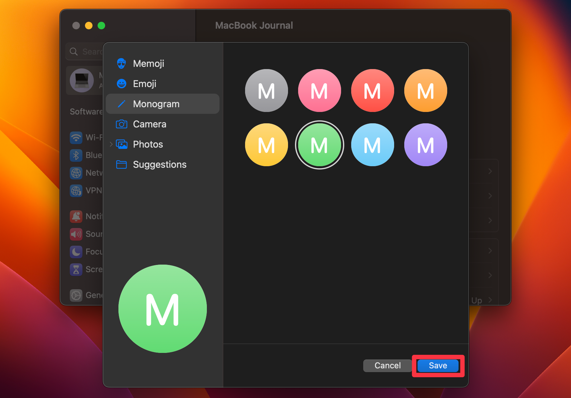Click the Focus moon icon
The image size is (571, 398).
pyautogui.click(x=76, y=252)
